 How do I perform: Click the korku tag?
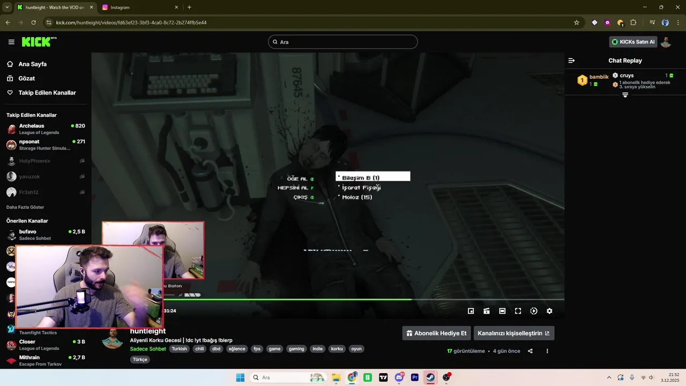tap(337, 348)
